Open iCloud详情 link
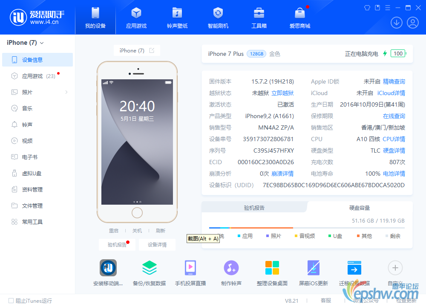The width and height of the screenshot is (426, 307). 391,93
